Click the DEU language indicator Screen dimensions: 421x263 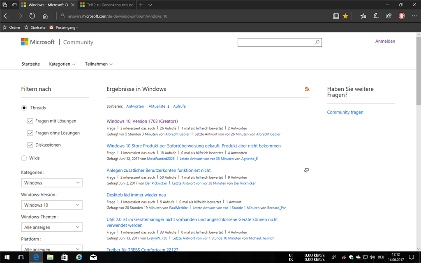pos(381,257)
